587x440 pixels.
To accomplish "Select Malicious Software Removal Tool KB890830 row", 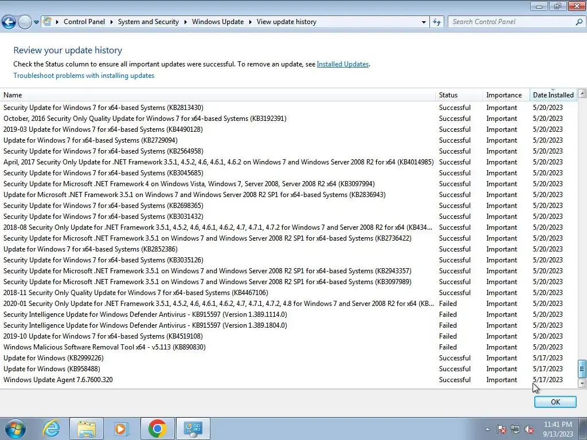I will click(288, 347).
